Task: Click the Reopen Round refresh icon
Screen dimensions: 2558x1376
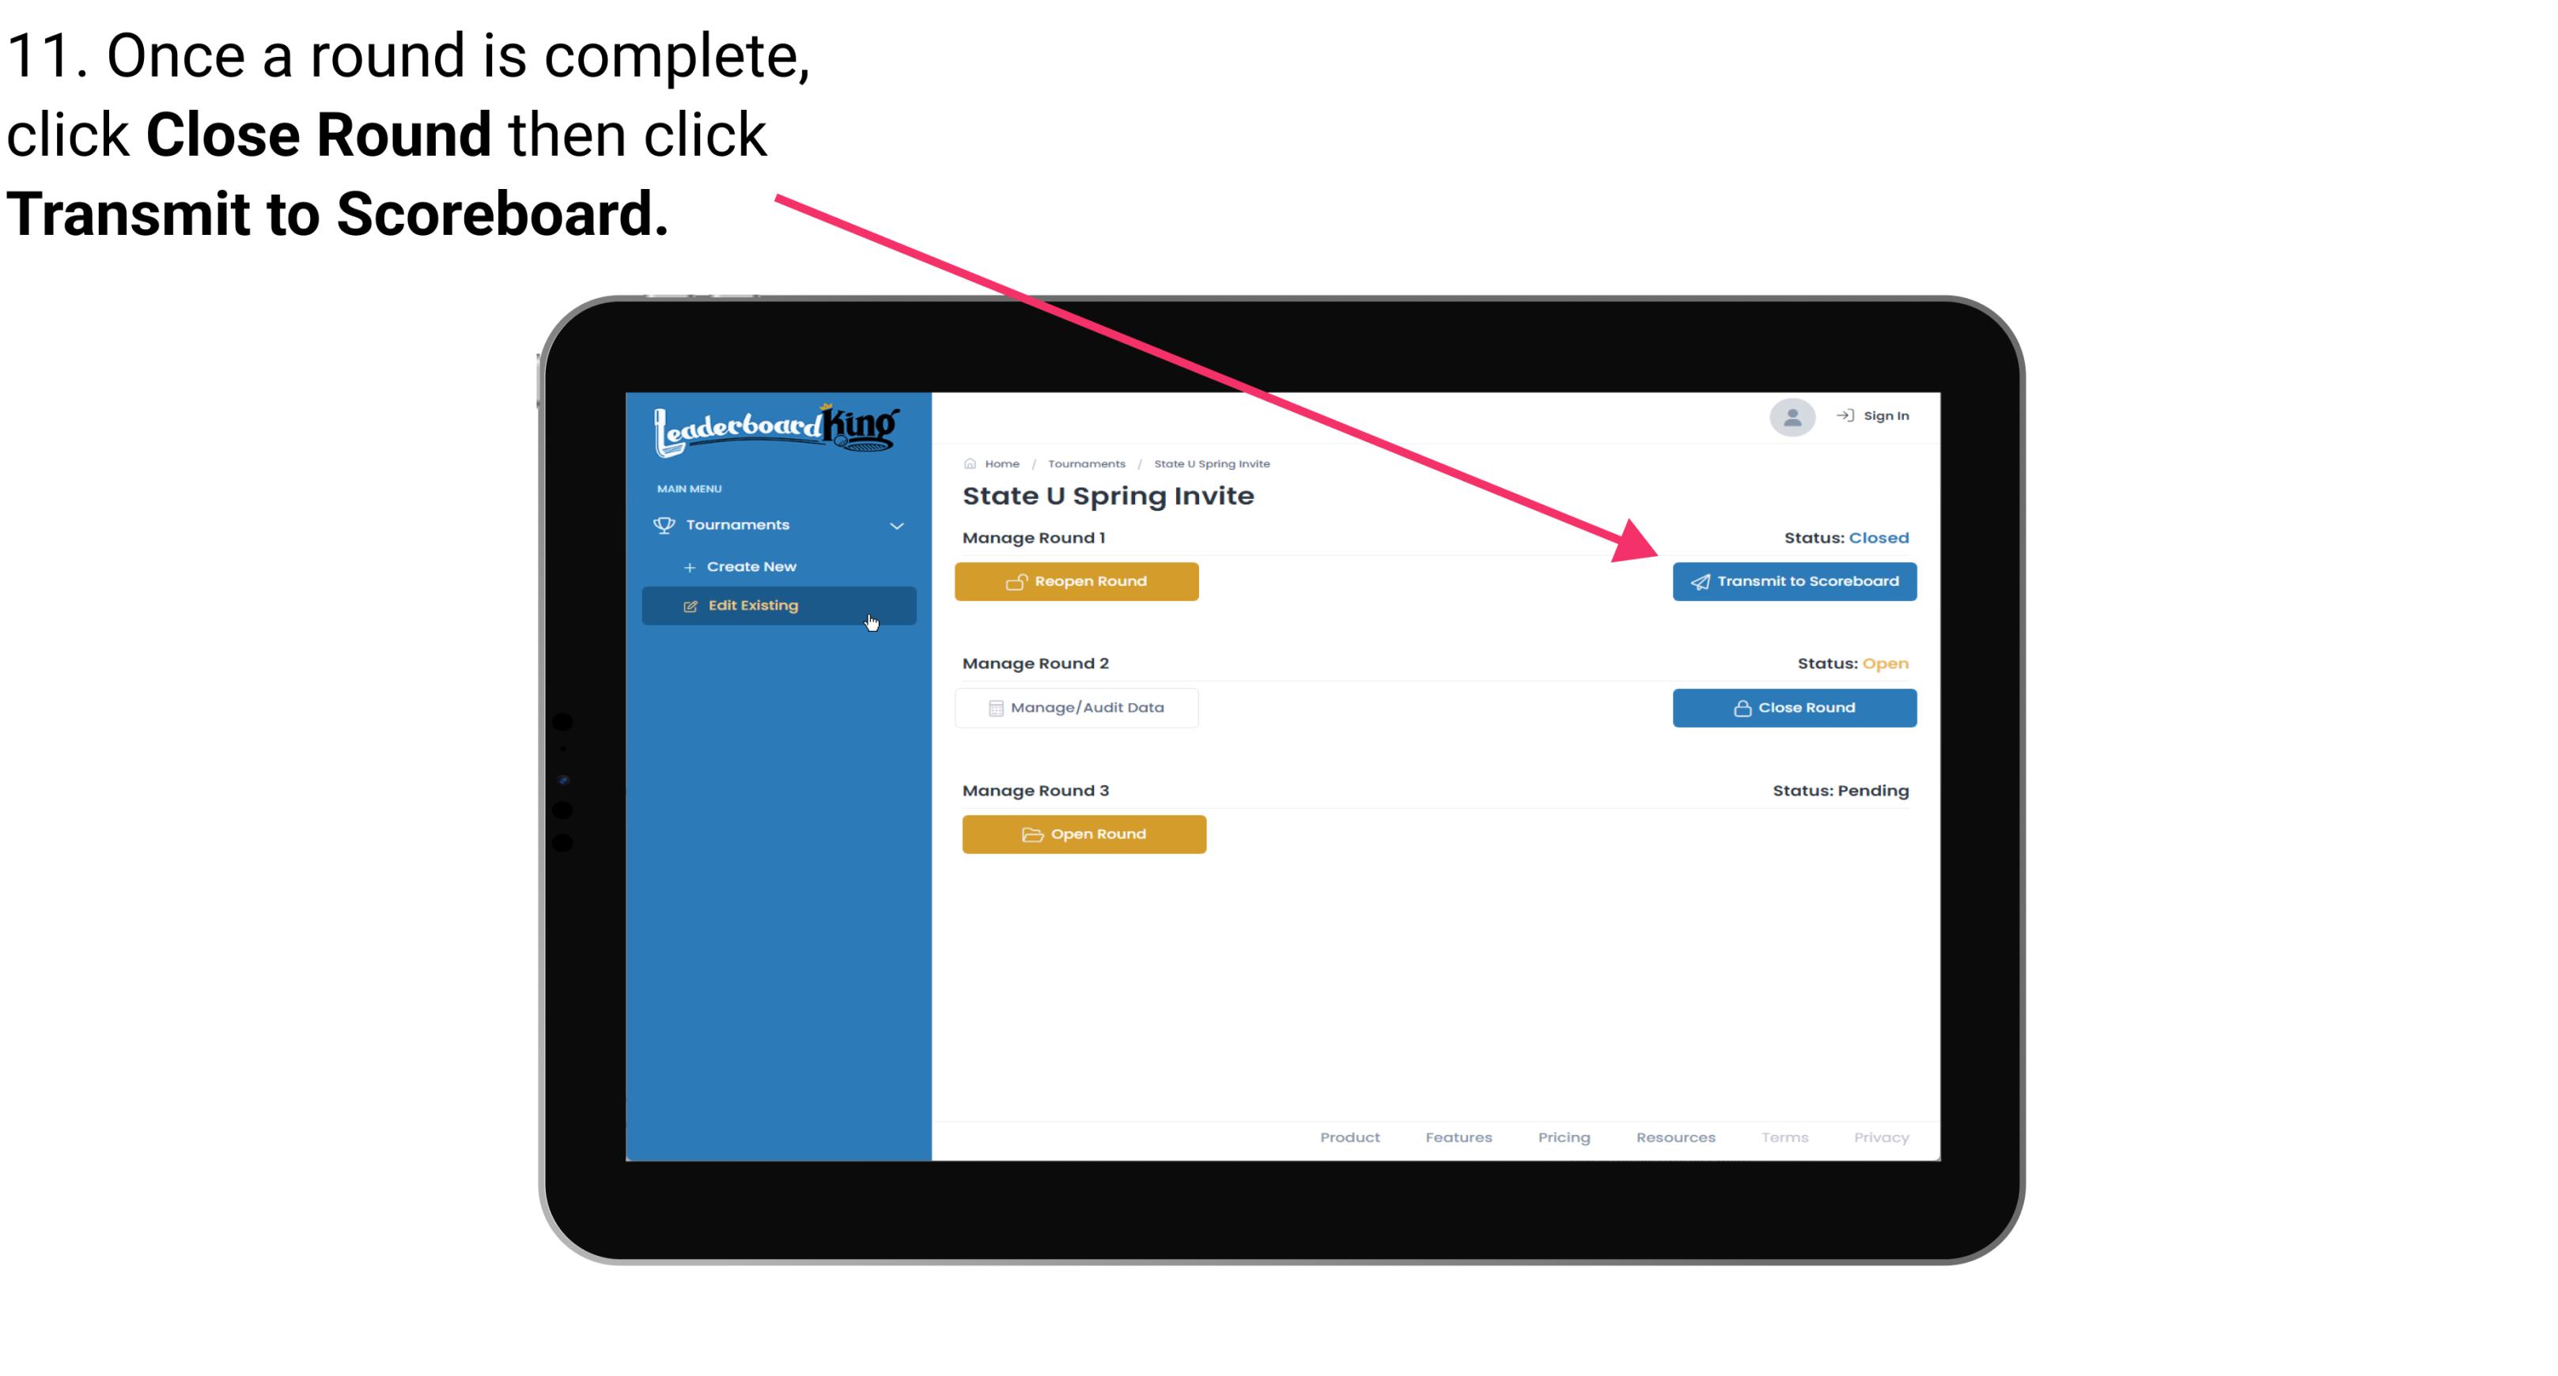Action: 1016,581
